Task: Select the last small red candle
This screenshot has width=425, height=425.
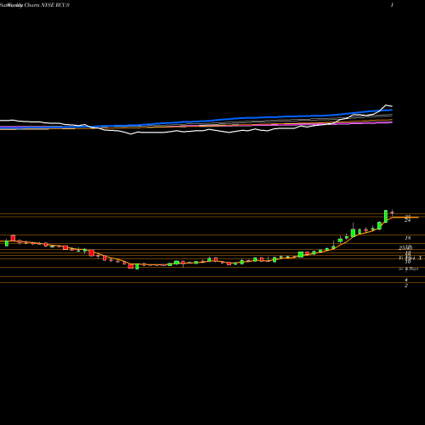Action: point(392,212)
